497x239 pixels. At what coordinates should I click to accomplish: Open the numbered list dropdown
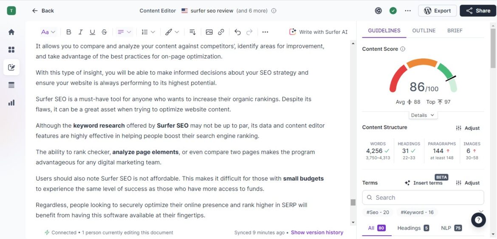coord(148,32)
